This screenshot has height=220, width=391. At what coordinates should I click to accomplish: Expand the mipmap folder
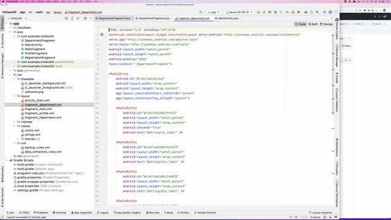coord(14,122)
